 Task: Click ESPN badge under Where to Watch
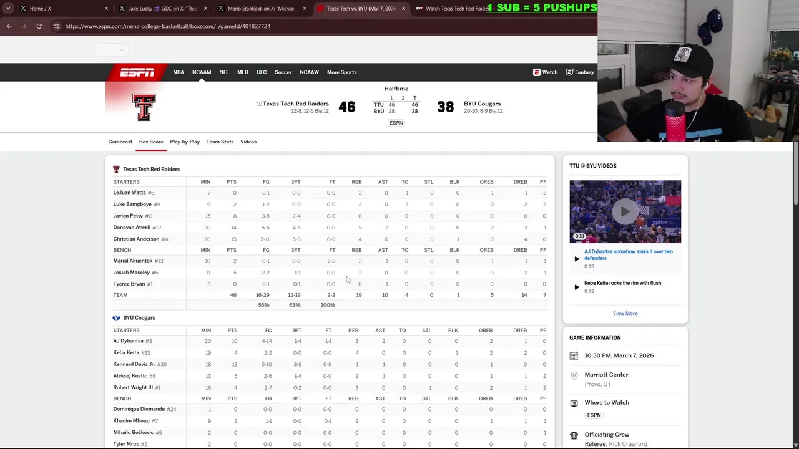(x=594, y=415)
